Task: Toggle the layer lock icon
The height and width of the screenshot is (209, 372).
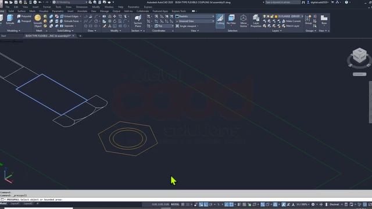Action: 272,16
